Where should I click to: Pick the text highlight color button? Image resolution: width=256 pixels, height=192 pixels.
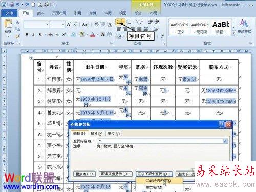click(x=82, y=34)
